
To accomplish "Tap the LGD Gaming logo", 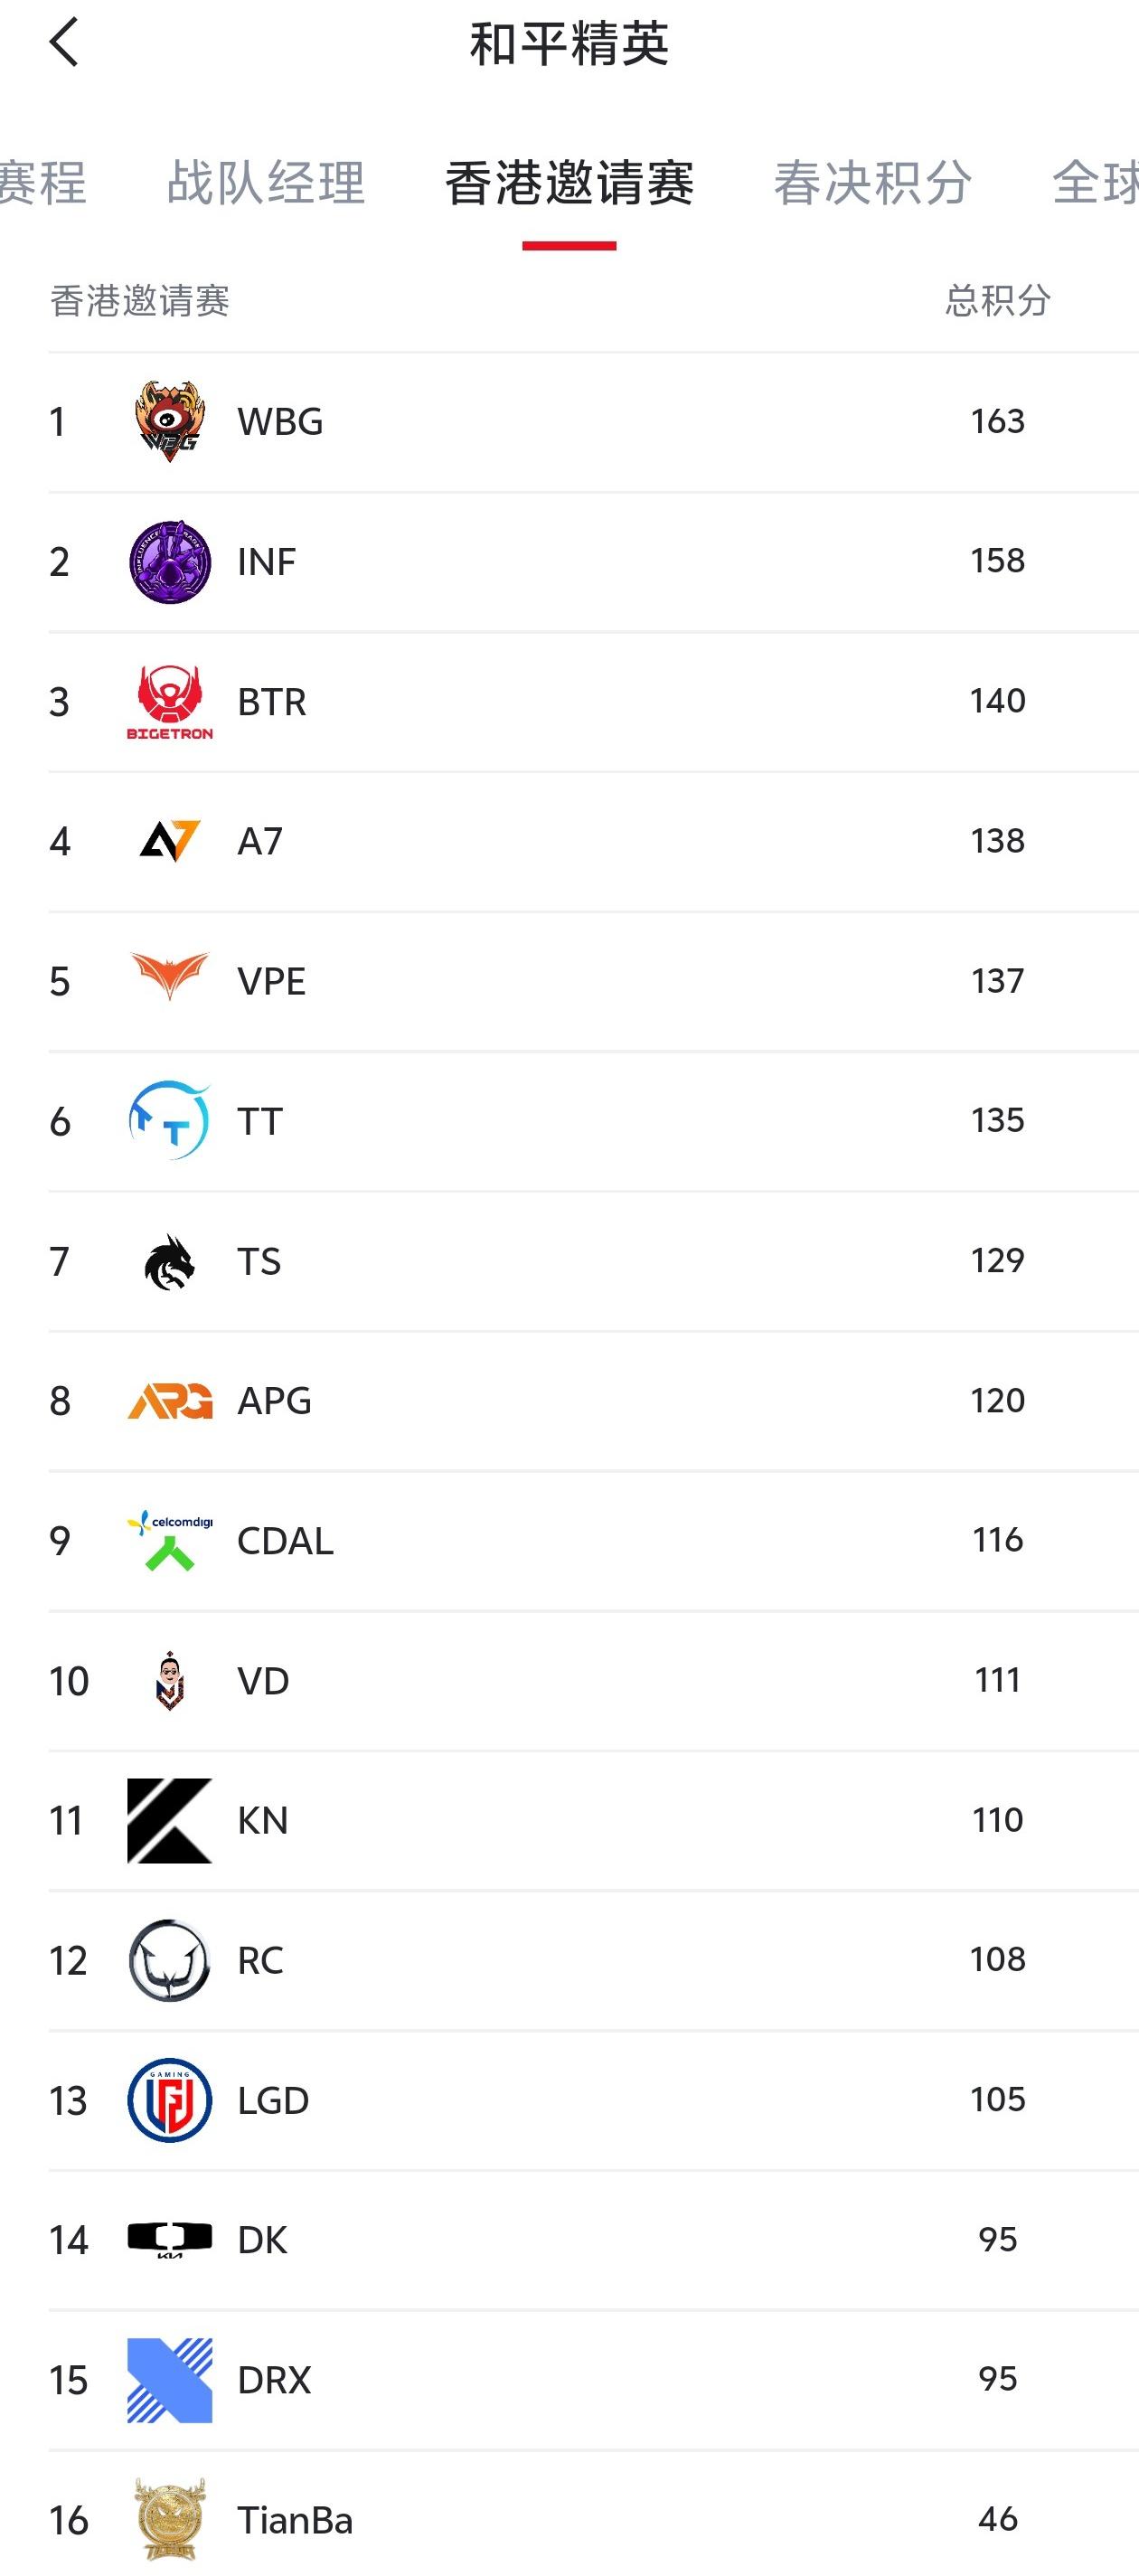I will 170,2100.
